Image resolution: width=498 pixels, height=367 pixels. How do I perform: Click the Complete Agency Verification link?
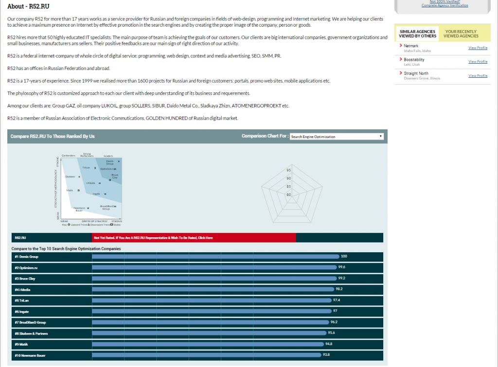tap(445, 5)
